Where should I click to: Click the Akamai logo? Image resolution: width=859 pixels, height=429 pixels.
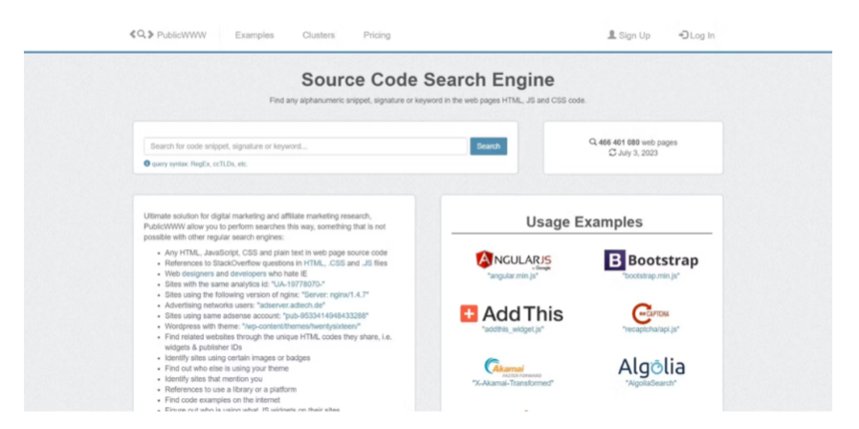pos(512,367)
